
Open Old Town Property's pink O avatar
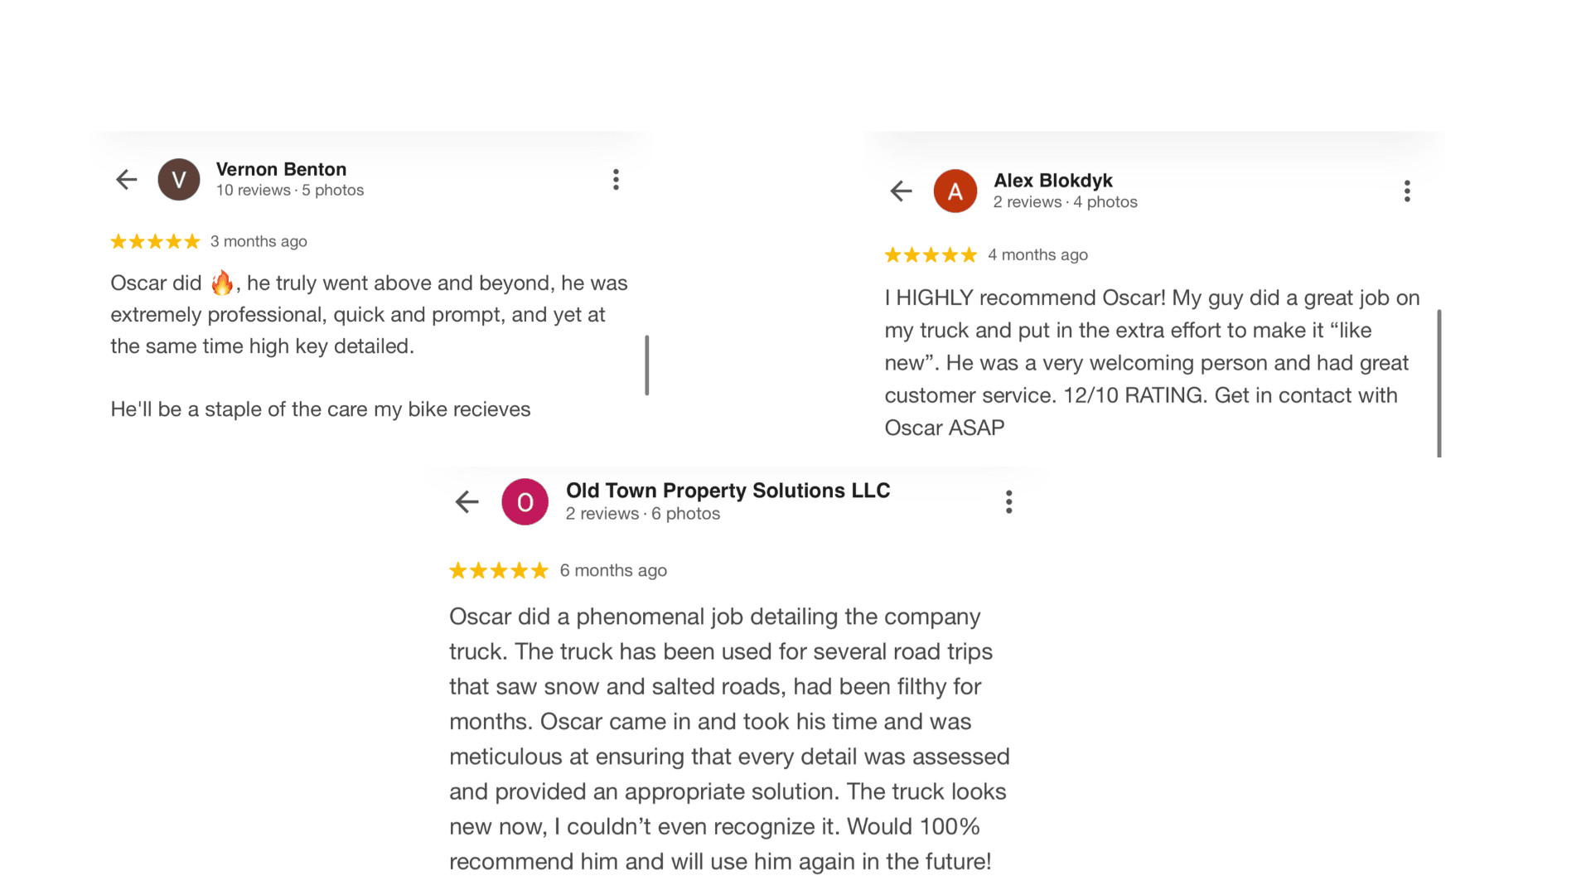click(525, 501)
